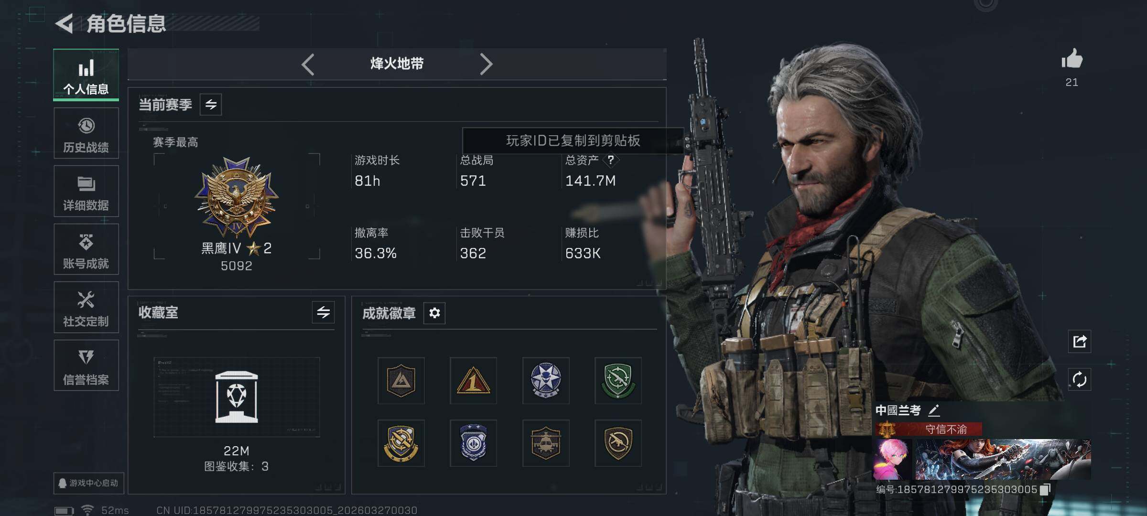The image size is (1147, 516).
Task: Select the 社交定制 sidebar tab
Action: [86, 307]
